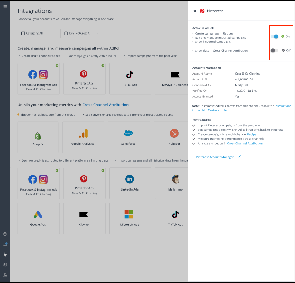Click the Account Name value Gear & Co Clothing
Image resolution: width=295 pixels, height=283 pixels.
pos(248,74)
